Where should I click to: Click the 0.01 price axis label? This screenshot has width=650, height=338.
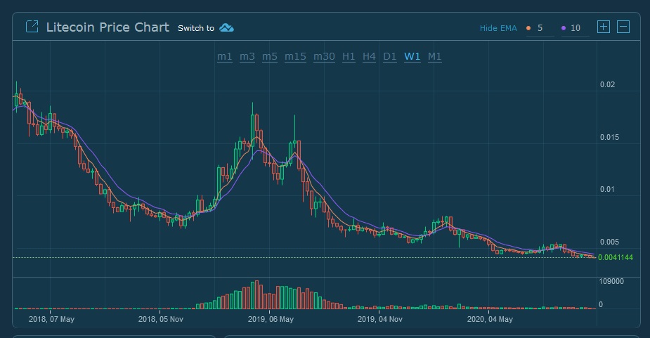607,190
